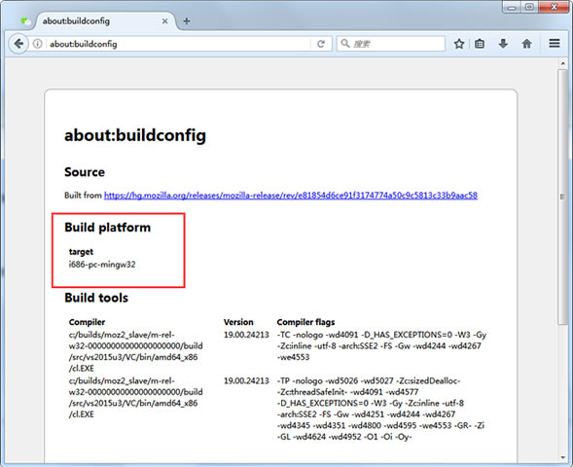Open a new tab with the plus button
The image size is (573, 467).
[187, 21]
